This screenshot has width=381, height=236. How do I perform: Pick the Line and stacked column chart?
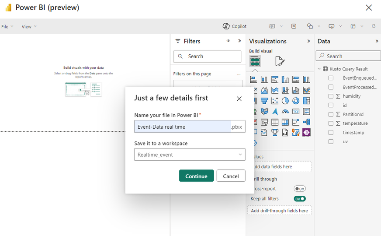pyautogui.click(x=285, y=90)
